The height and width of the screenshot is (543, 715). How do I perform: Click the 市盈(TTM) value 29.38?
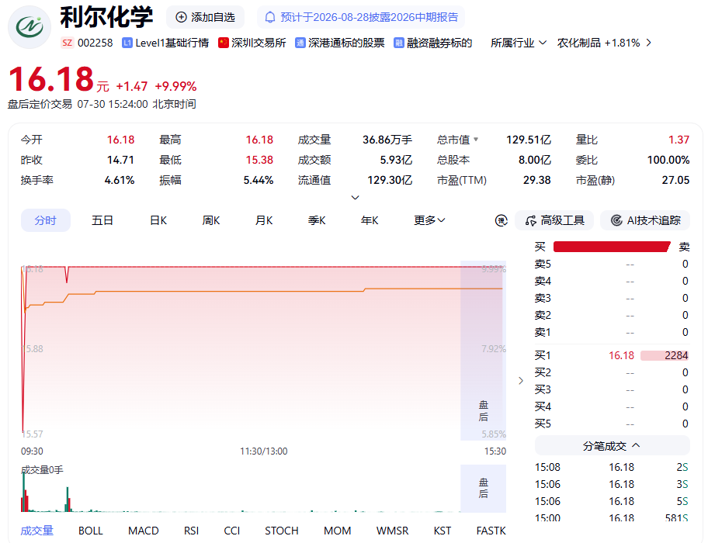(536, 181)
